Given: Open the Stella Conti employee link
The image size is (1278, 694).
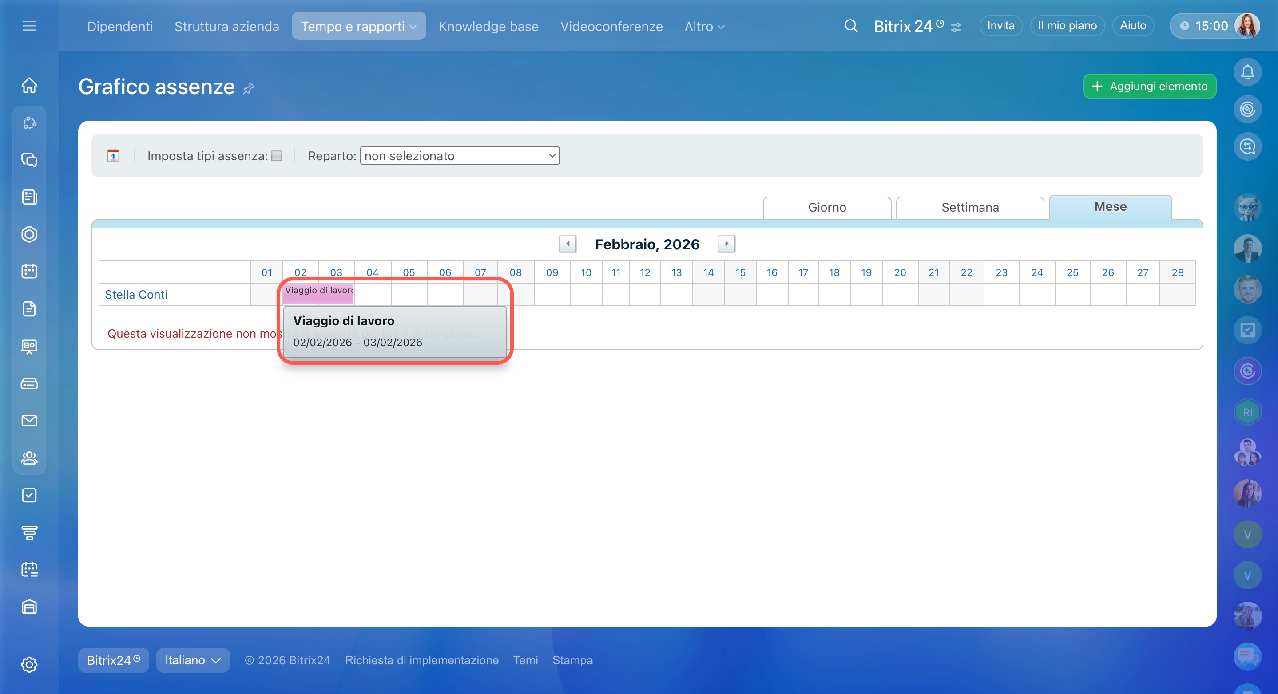Looking at the screenshot, I should pyautogui.click(x=136, y=295).
